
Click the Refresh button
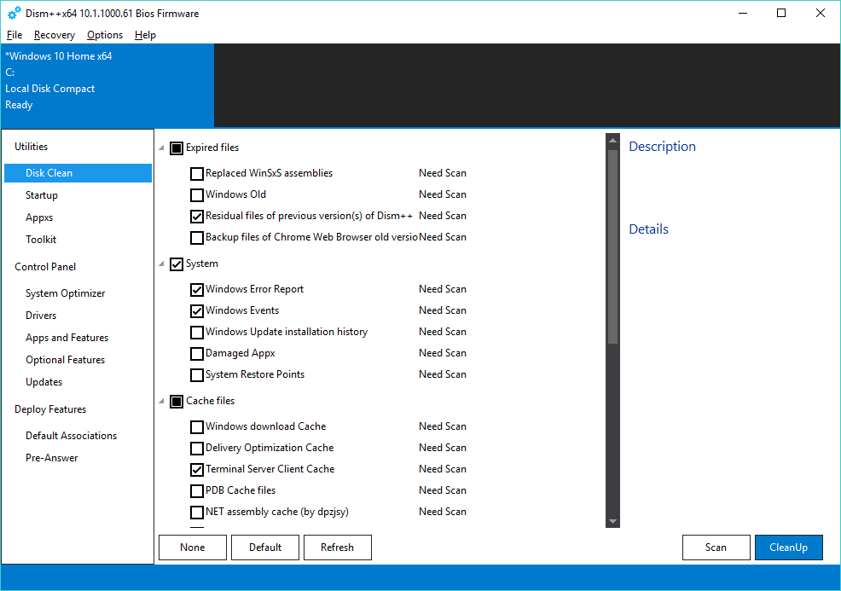(x=338, y=548)
